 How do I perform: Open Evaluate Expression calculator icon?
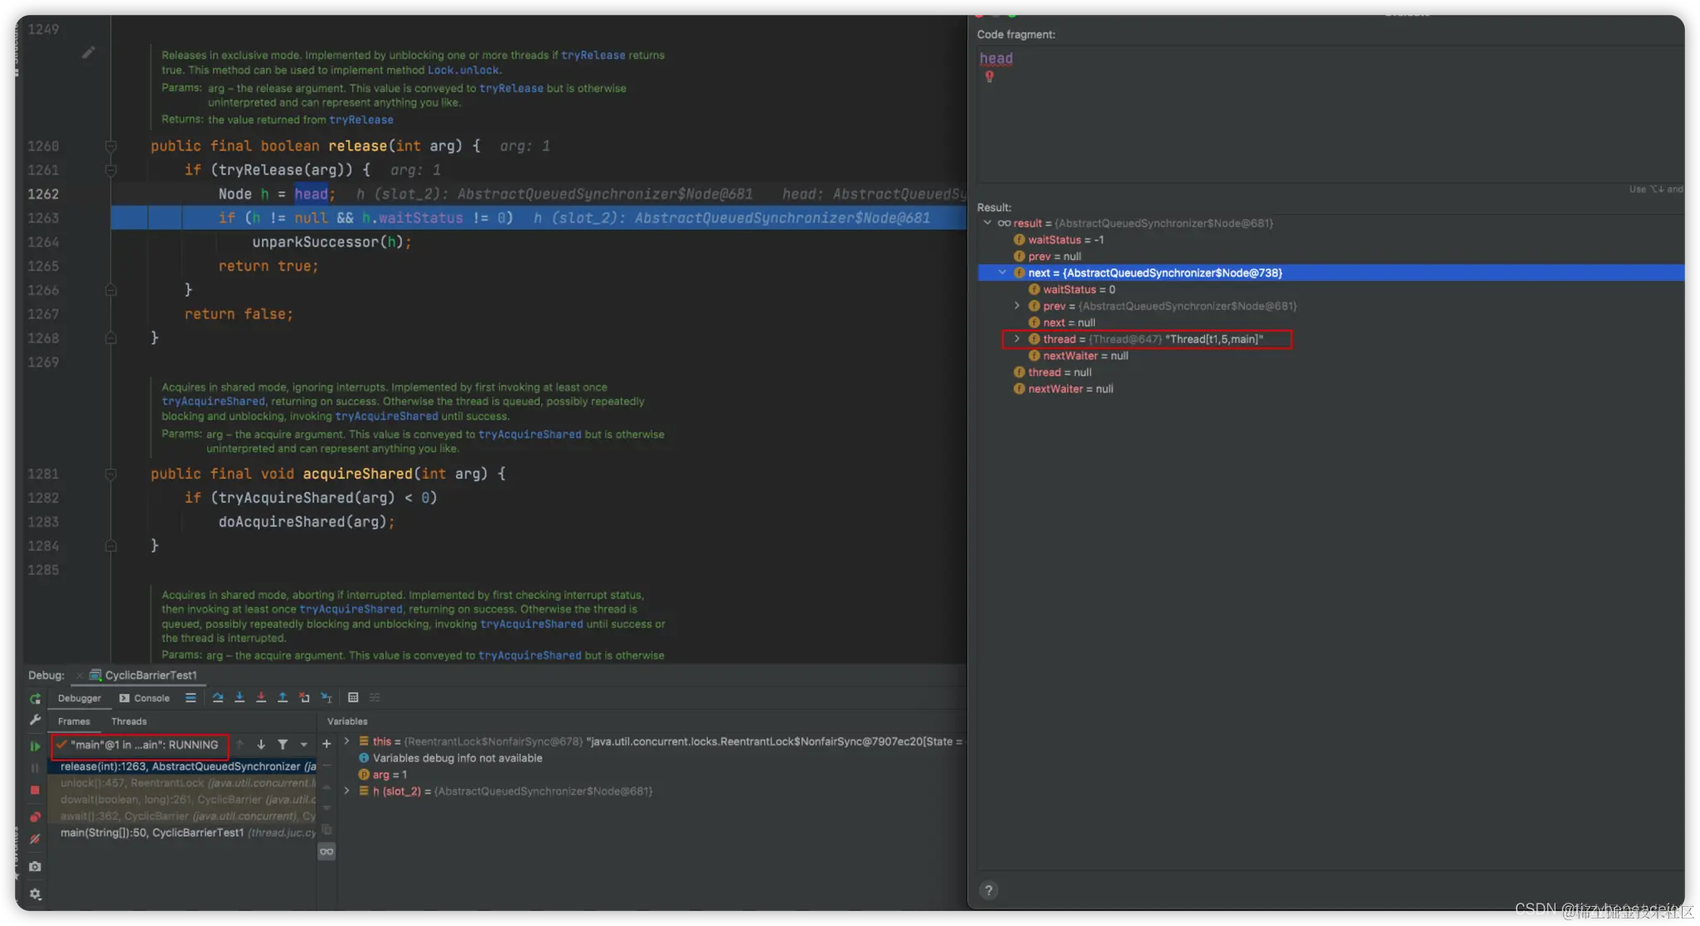coord(353,698)
